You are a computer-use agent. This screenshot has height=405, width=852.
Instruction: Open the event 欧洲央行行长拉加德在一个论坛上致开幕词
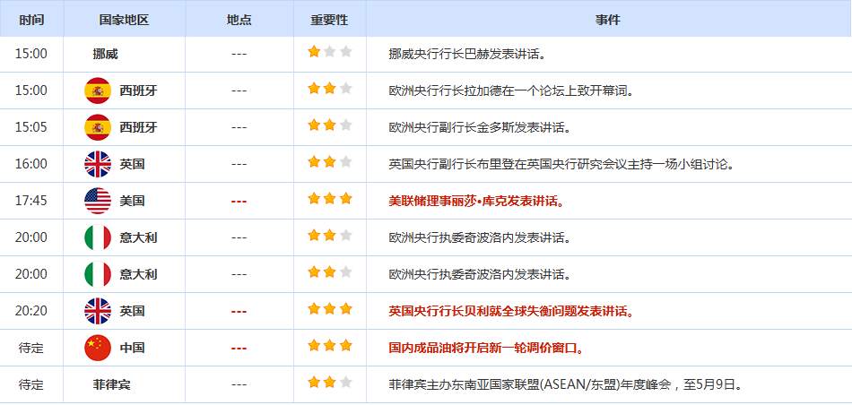[512, 90]
